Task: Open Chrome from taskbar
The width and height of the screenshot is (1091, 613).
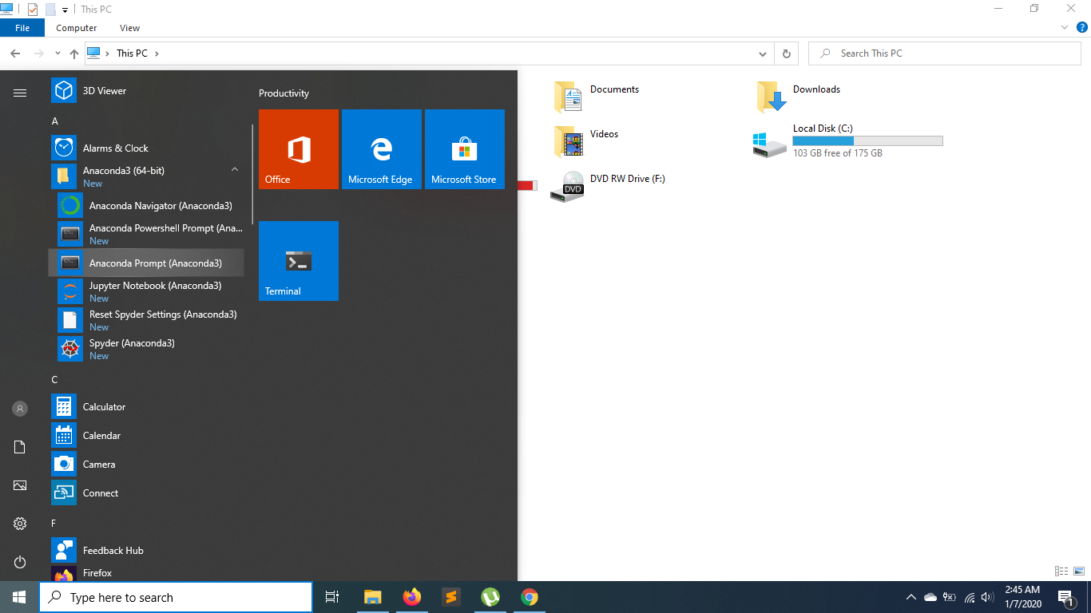Action: 530,597
